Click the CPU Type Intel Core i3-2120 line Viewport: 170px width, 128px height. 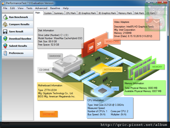[x=106, y=105]
